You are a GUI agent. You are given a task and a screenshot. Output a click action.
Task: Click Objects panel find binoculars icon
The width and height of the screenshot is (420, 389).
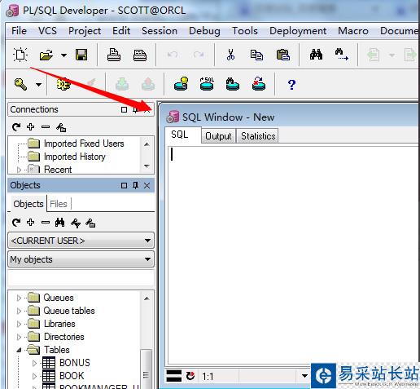(x=60, y=223)
